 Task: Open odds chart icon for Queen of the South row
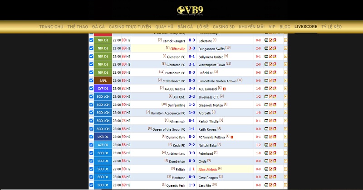[x=270, y=129]
